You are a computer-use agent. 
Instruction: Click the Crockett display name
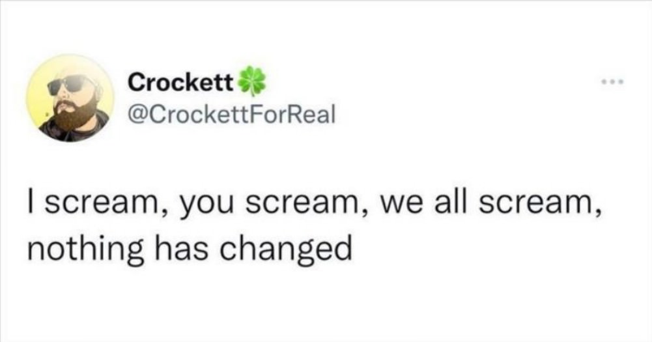point(181,82)
